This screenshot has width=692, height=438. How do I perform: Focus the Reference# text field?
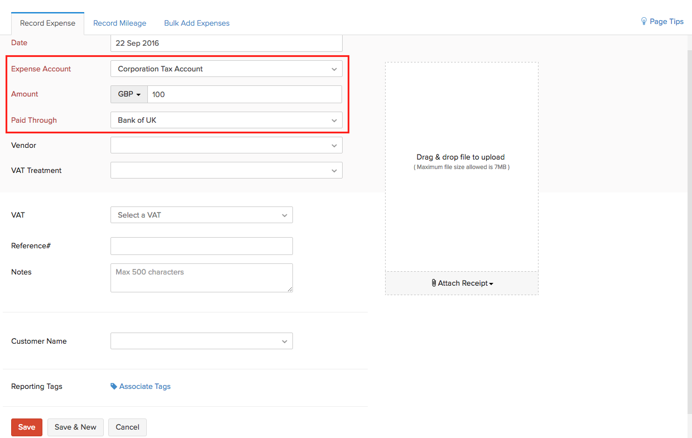(x=201, y=246)
